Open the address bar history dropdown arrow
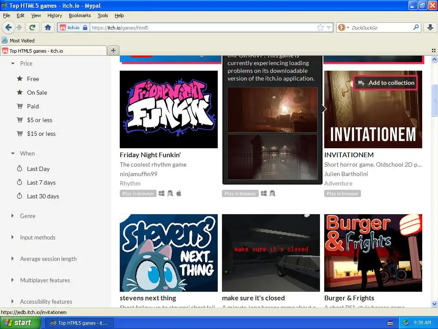 329,27
